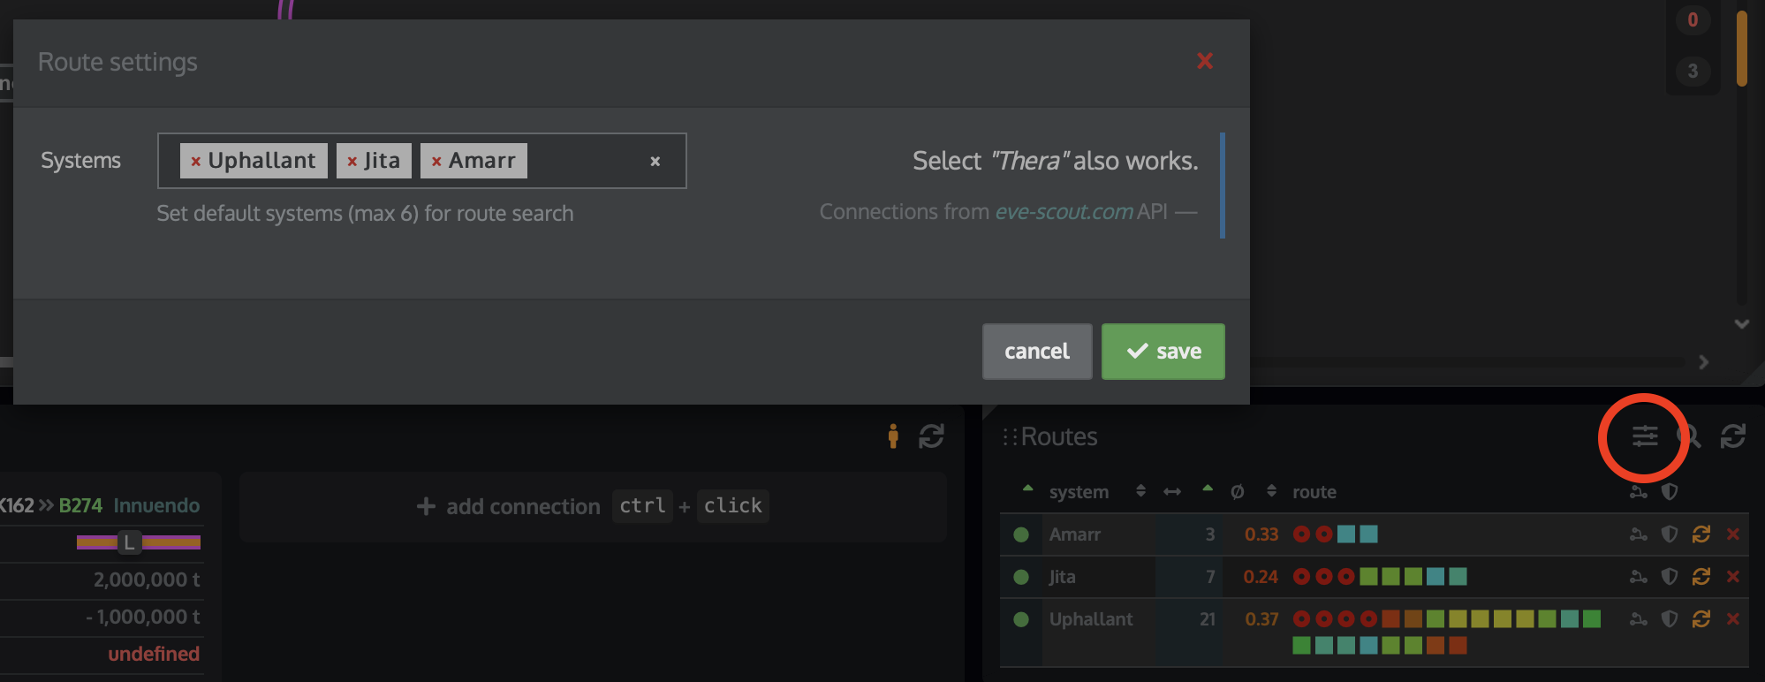Refresh all routes in Routes panel

[1732, 436]
